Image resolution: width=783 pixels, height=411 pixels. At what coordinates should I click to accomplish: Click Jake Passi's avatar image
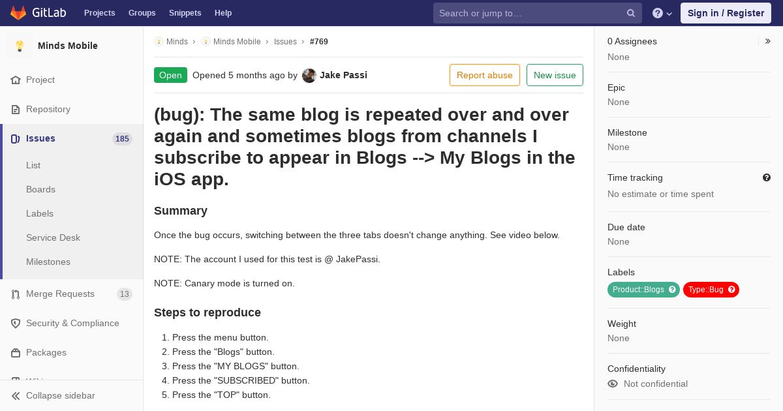point(309,75)
